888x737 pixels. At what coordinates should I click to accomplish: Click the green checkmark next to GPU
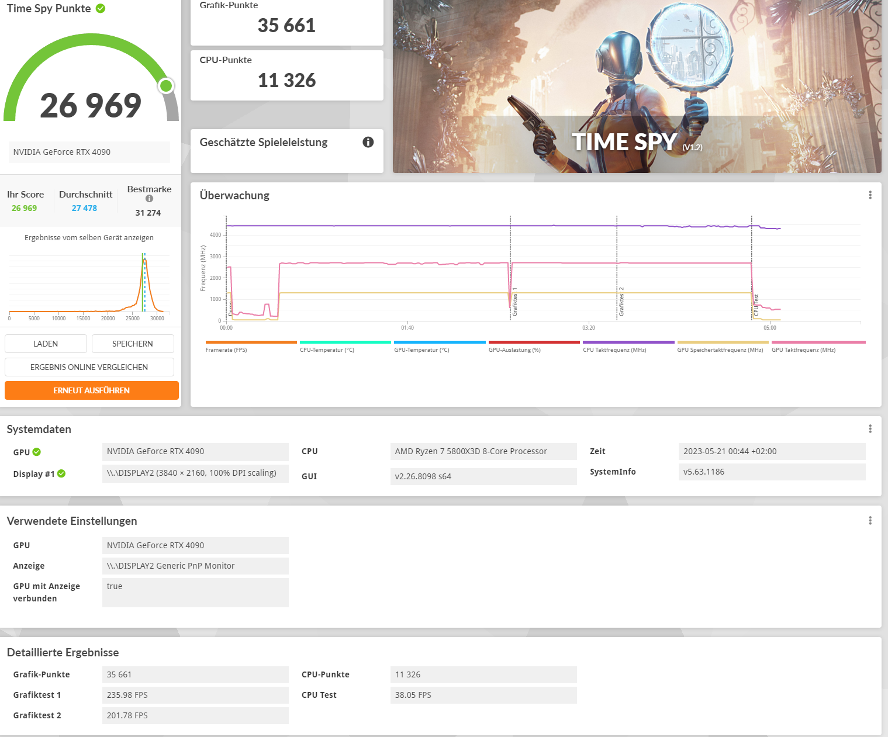click(36, 451)
